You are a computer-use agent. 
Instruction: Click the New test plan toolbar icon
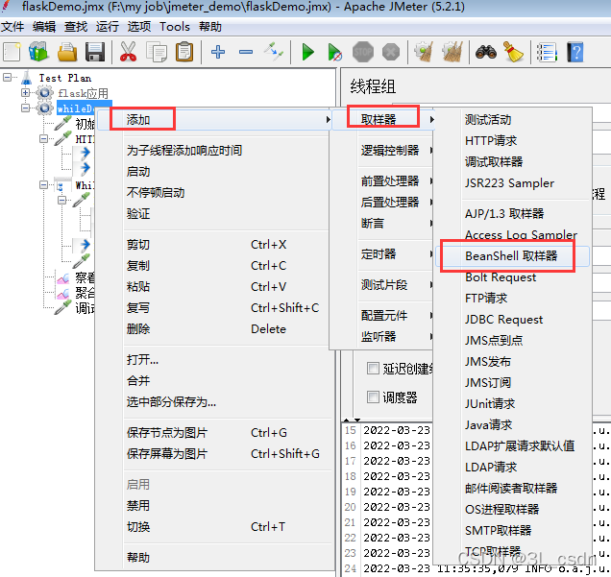[12, 52]
